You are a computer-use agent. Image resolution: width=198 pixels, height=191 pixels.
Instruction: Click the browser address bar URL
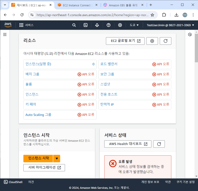tap(92, 15)
